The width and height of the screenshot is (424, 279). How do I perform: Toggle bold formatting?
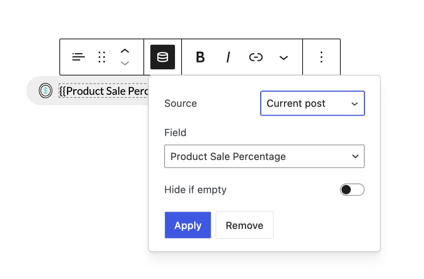coord(200,57)
